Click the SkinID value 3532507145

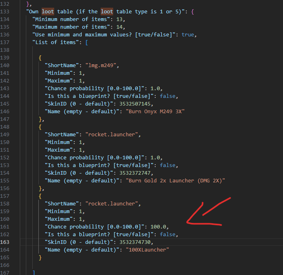(135, 104)
